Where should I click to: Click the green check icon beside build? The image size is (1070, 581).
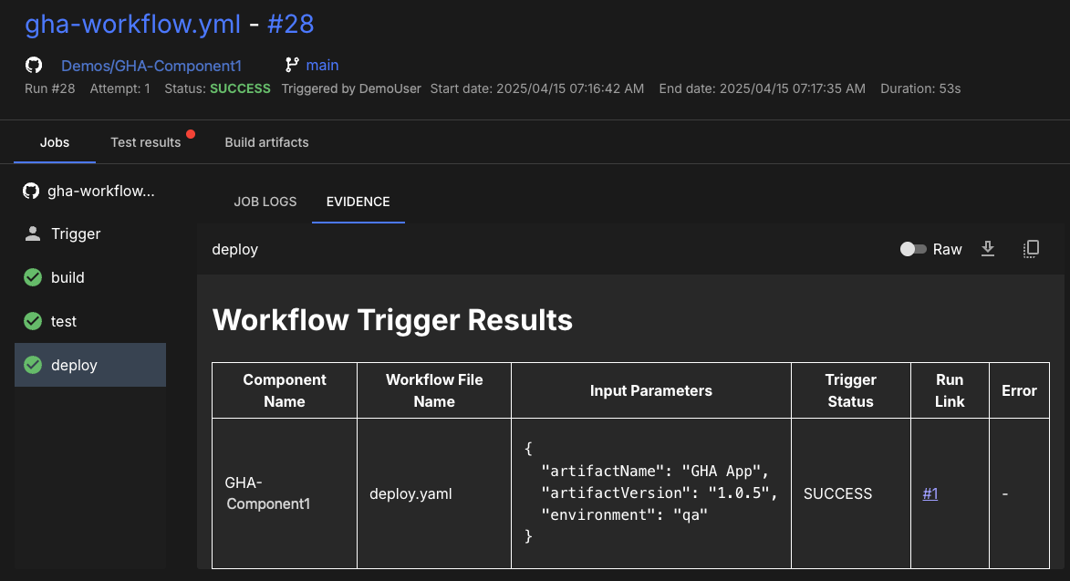(x=33, y=277)
